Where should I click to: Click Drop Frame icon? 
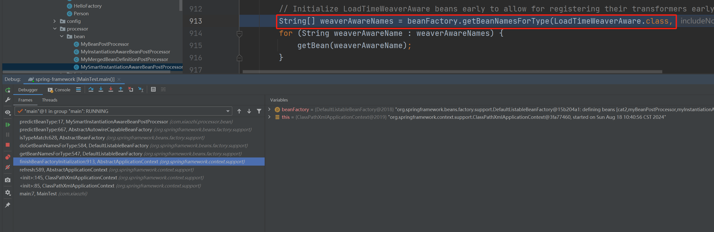pyautogui.click(x=131, y=90)
